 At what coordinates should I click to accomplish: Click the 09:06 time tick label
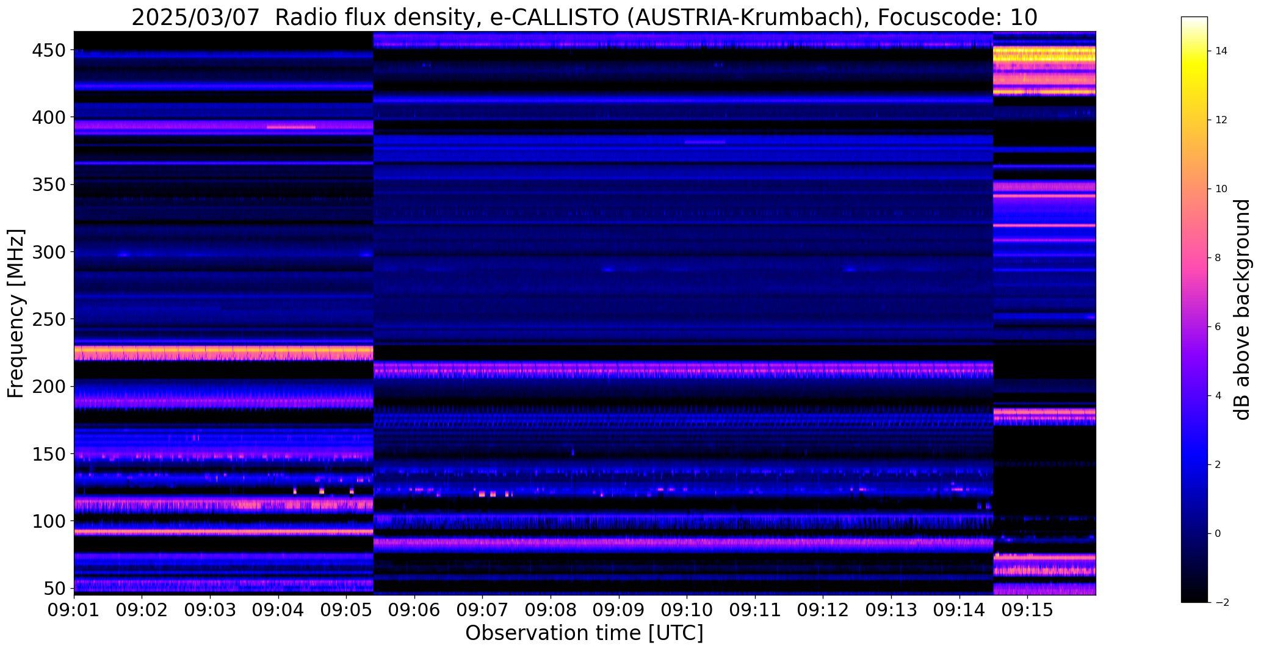pyautogui.click(x=415, y=610)
